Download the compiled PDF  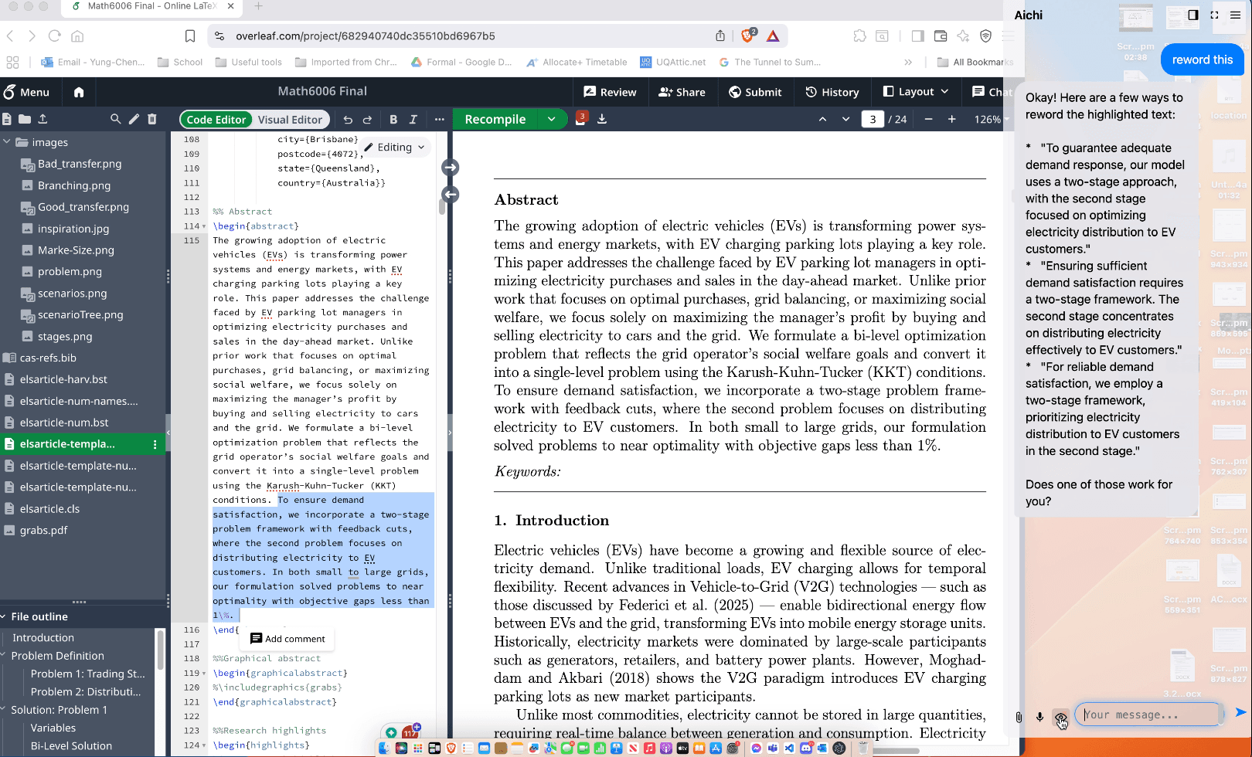602,119
